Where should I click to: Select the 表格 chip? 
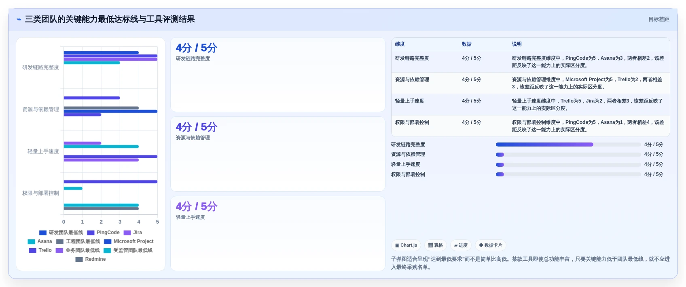coord(436,245)
